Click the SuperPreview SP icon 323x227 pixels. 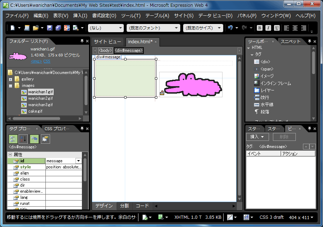coord(67,28)
